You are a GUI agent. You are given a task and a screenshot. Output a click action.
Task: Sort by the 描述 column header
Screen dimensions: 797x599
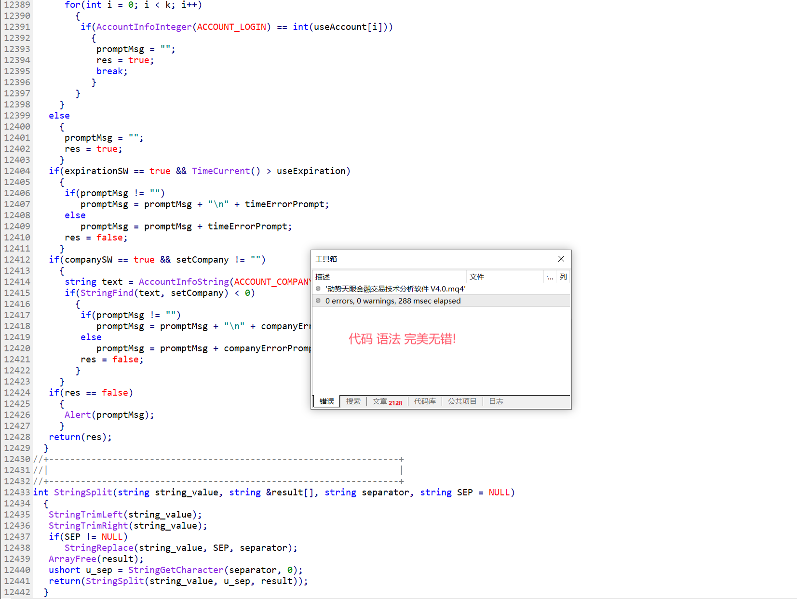(390, 277)
